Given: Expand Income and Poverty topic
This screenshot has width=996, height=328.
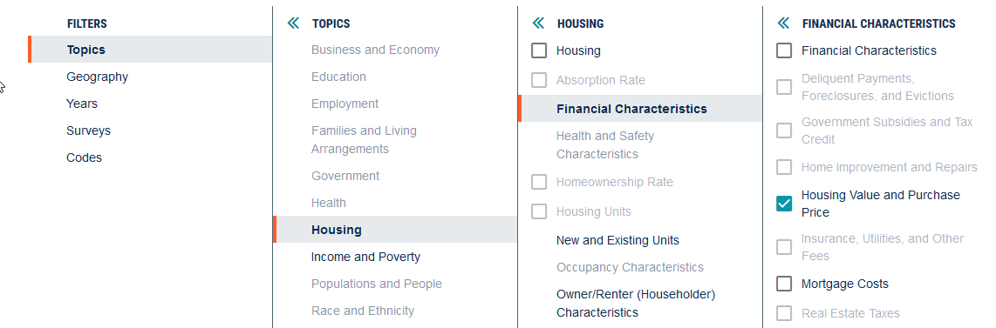Looking at the screenshot, I should pyautogui.click(x=365, y=257).
